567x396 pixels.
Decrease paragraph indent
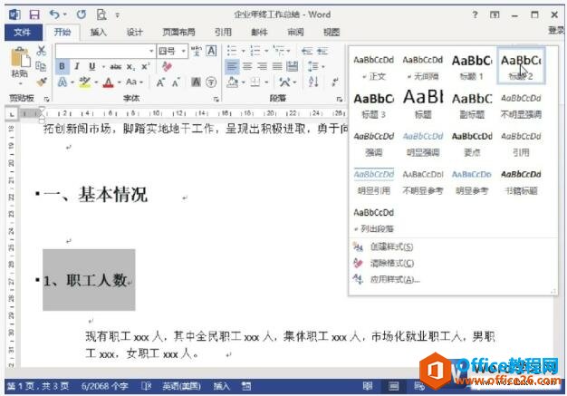[x=307, y=51]
